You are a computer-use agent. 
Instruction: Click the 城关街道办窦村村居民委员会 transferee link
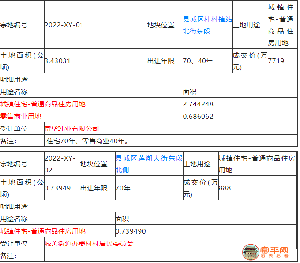coord(89,243)
